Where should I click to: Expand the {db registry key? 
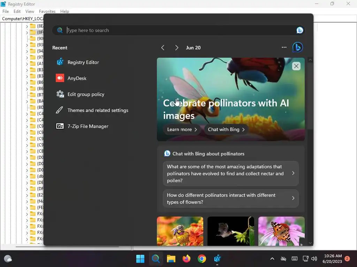pyautogui.click(x=27, y=176)
